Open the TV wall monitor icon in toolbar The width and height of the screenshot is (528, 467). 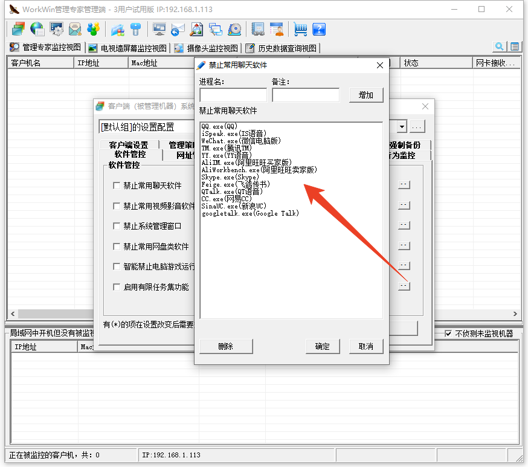[x=158, y=29]
